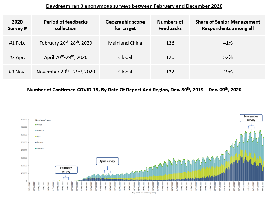Click the '49%' senior management share
Image resolution: width=271 pixels, height=202 pixels.
click(x=228, y=72)
